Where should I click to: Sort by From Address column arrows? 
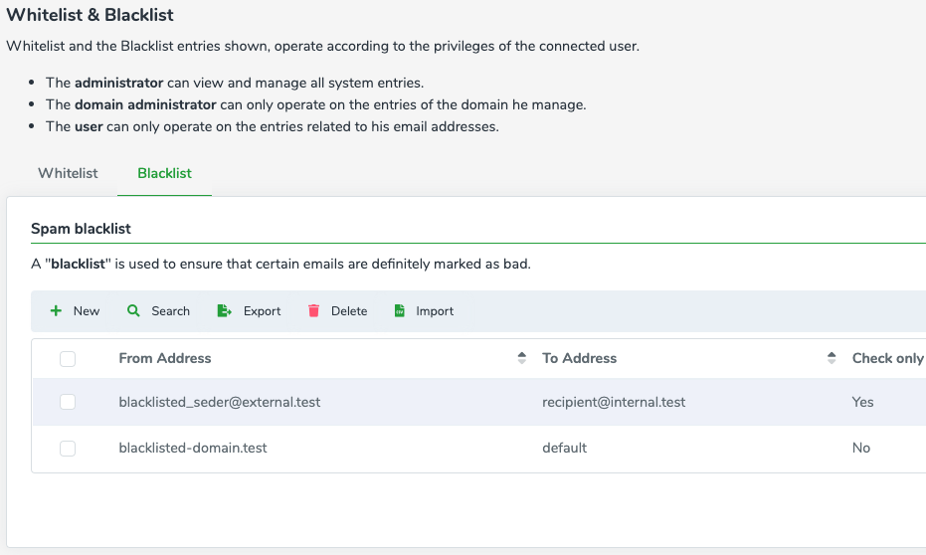click(x=522, y=359)
